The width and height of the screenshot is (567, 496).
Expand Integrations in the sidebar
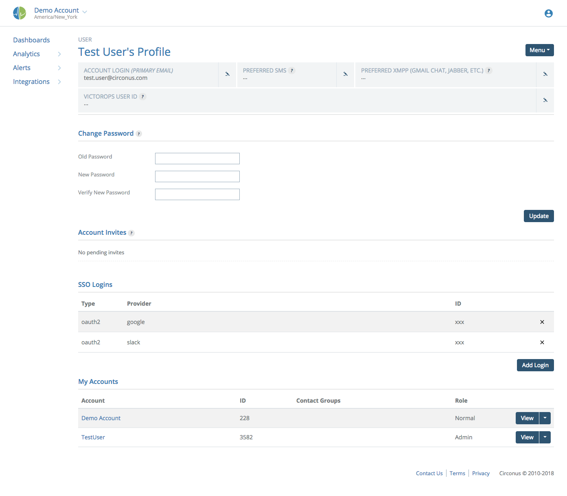tap(31, 82)
